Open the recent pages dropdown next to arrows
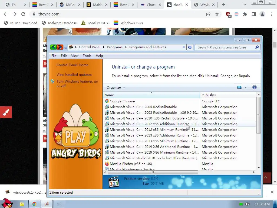The height and width of the screenshot is (208, 277). [x=66, y=48]
